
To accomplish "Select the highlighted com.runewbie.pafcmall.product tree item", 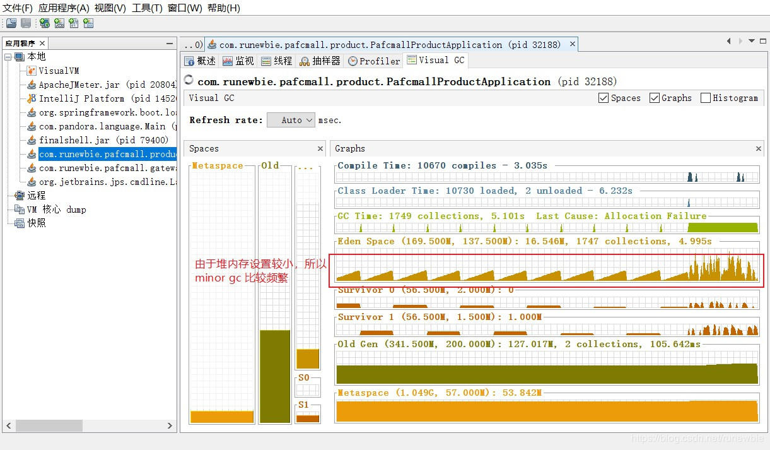I will [x=107, y=154].
